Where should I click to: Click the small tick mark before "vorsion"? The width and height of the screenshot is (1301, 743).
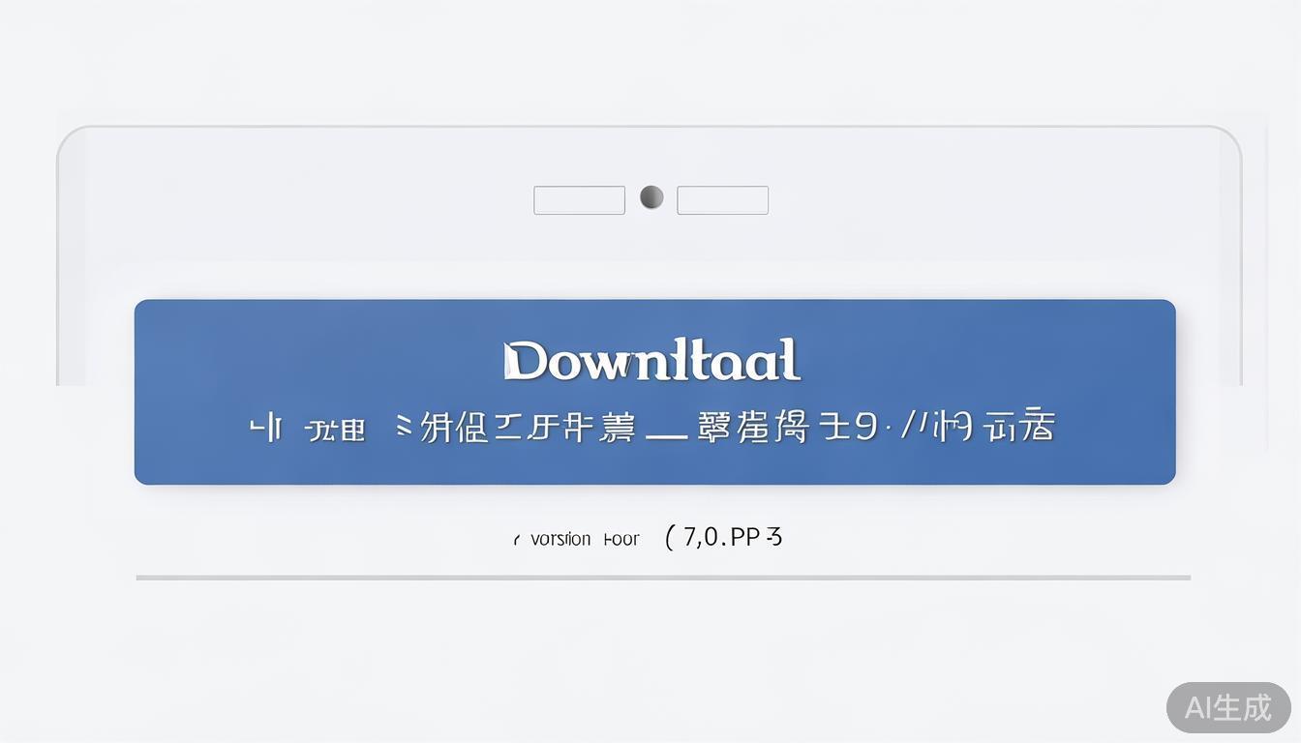(x=517, y=541)
